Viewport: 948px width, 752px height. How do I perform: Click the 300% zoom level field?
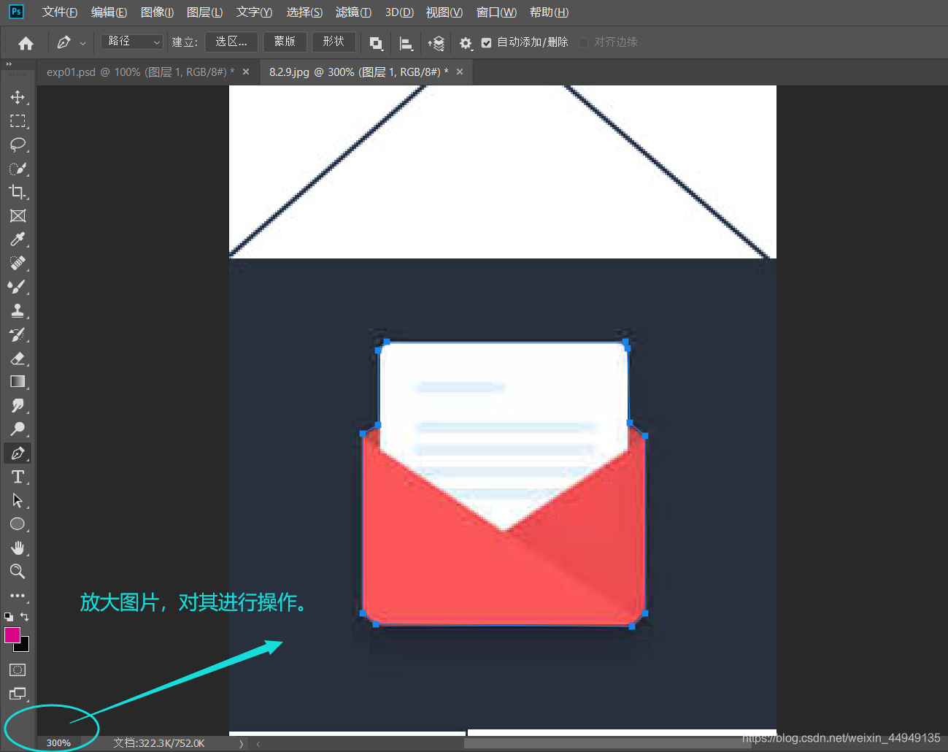coord(59,743)
